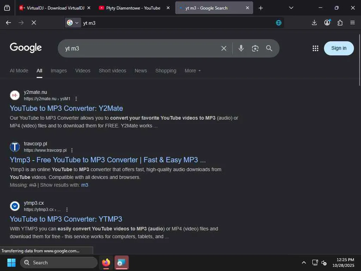Image resolution: width=361 pixels, height=271 pixels.
Task: Open a new browser tab
Action: [x=261, y=8]
